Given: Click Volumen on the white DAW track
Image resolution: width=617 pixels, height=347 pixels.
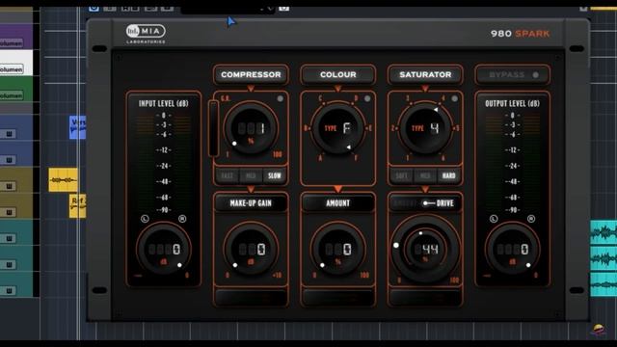Looking at the screenshot, I should tap(11, 69).
